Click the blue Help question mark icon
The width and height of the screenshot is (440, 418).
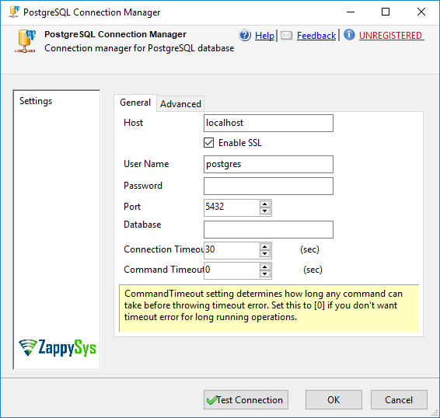245,35
